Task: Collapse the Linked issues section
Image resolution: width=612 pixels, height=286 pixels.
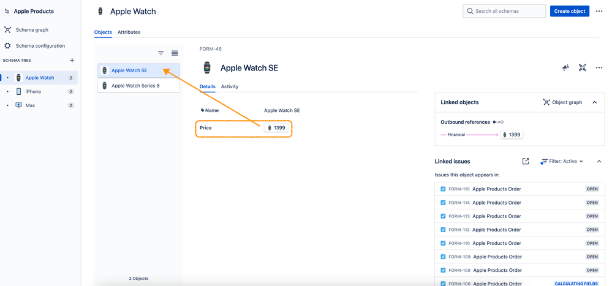Action: click(x=599, y=162)
